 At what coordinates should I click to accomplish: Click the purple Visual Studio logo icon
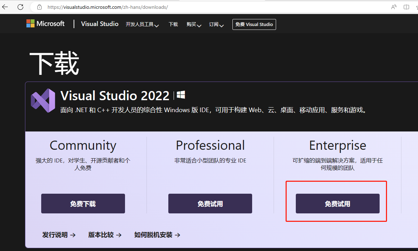[43, 101]
